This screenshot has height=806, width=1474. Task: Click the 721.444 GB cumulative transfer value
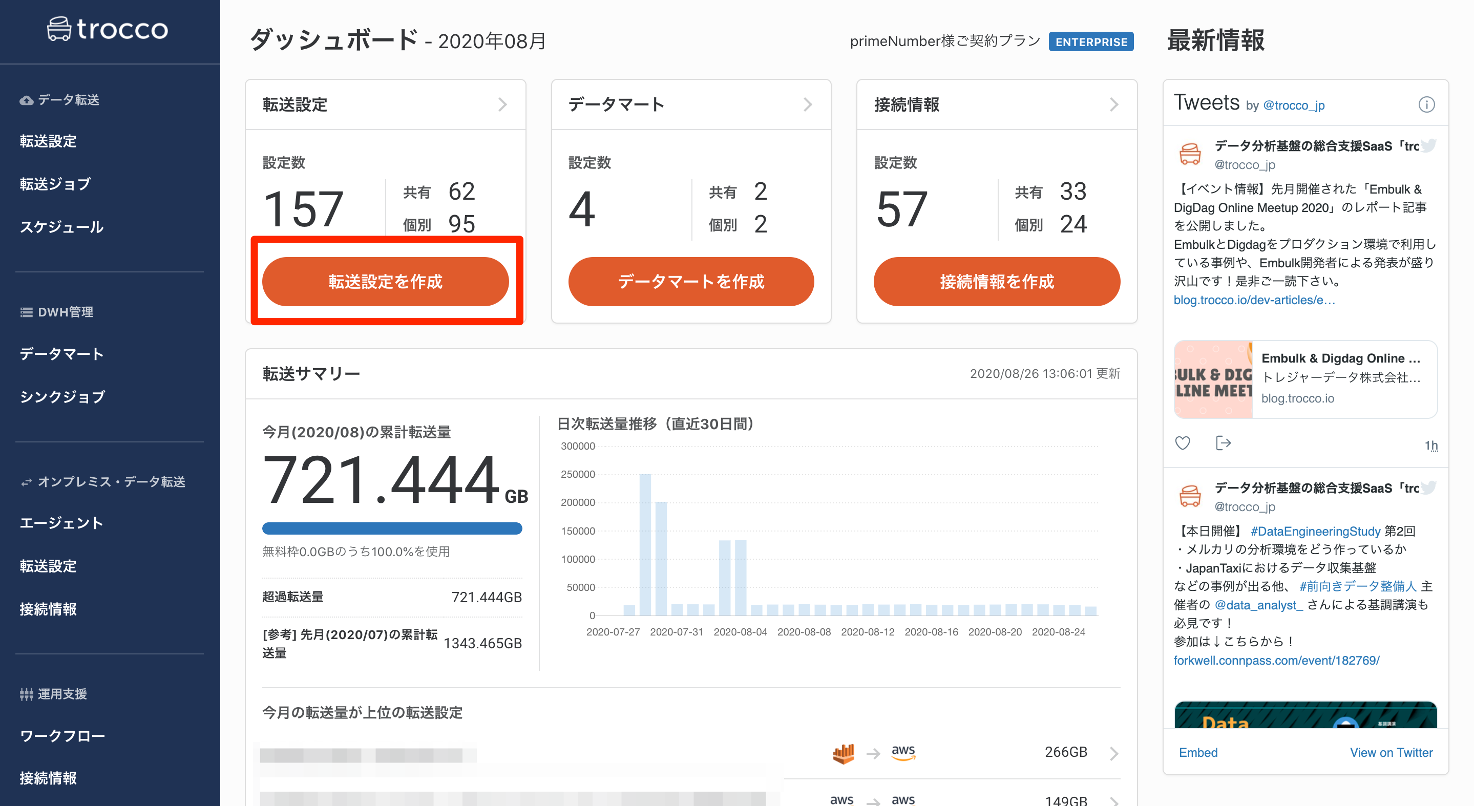pos(395,479)
